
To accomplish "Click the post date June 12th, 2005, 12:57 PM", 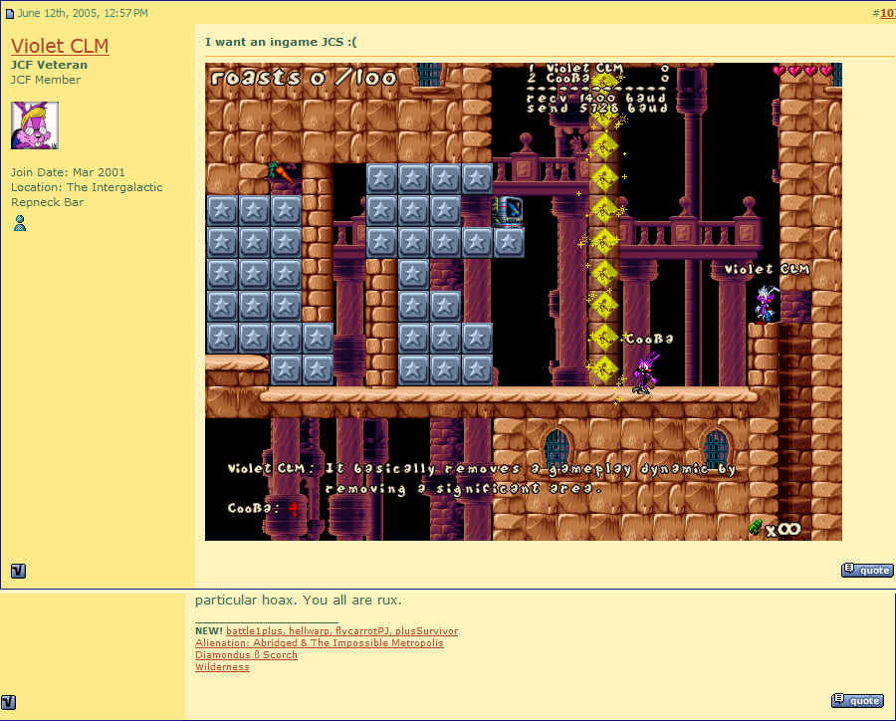I will (83, 13).
